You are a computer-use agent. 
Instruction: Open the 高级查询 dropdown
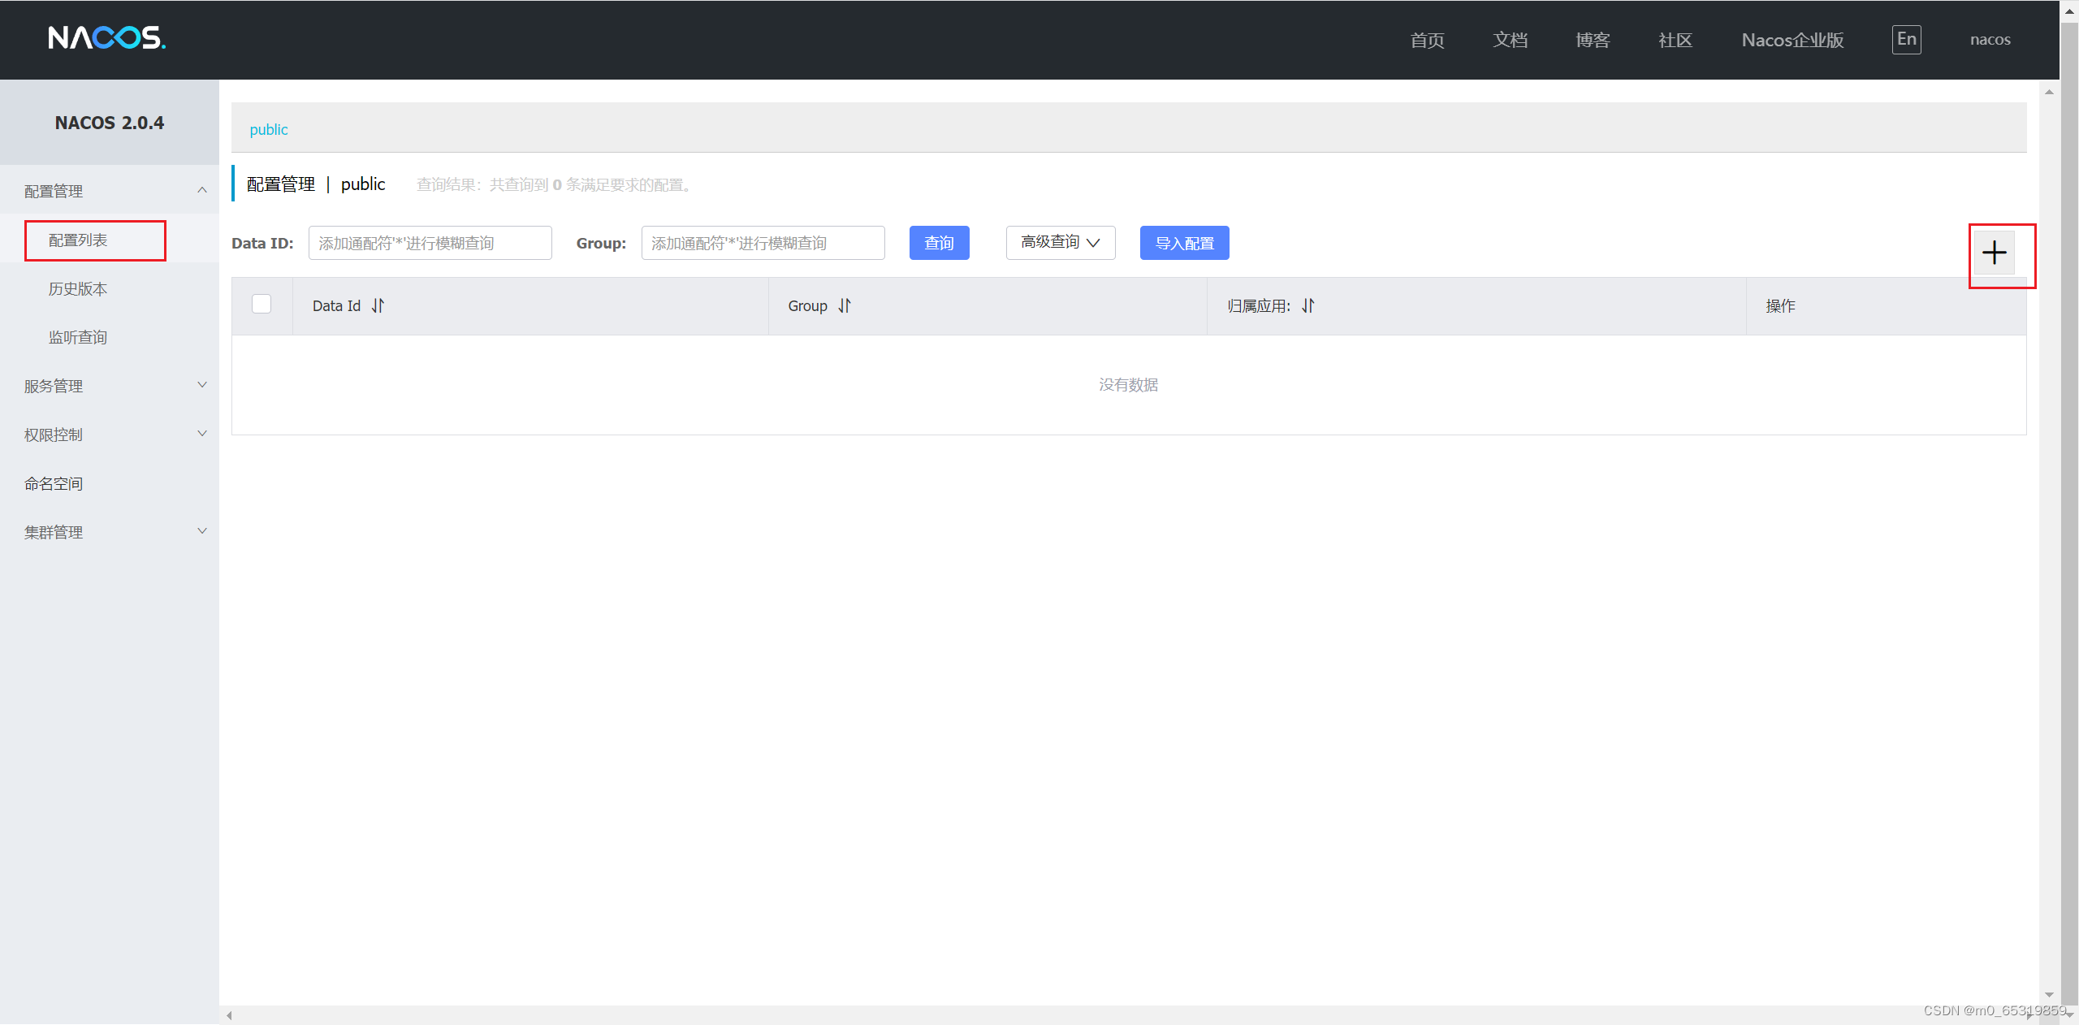tap(1059, 242)
